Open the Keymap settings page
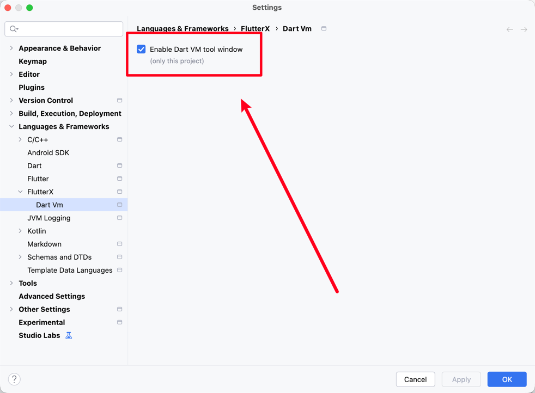This screenshot has width=535, height=393. (33, 62)
